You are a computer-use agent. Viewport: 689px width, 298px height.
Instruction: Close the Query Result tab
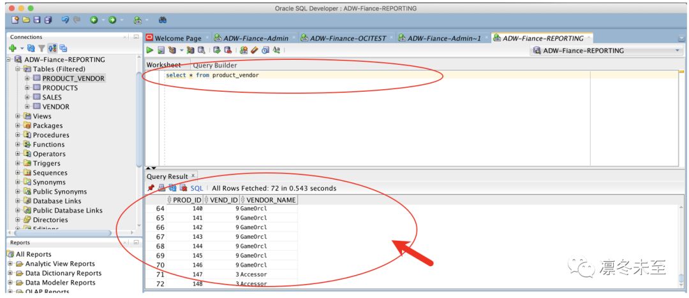click(193, 175)
